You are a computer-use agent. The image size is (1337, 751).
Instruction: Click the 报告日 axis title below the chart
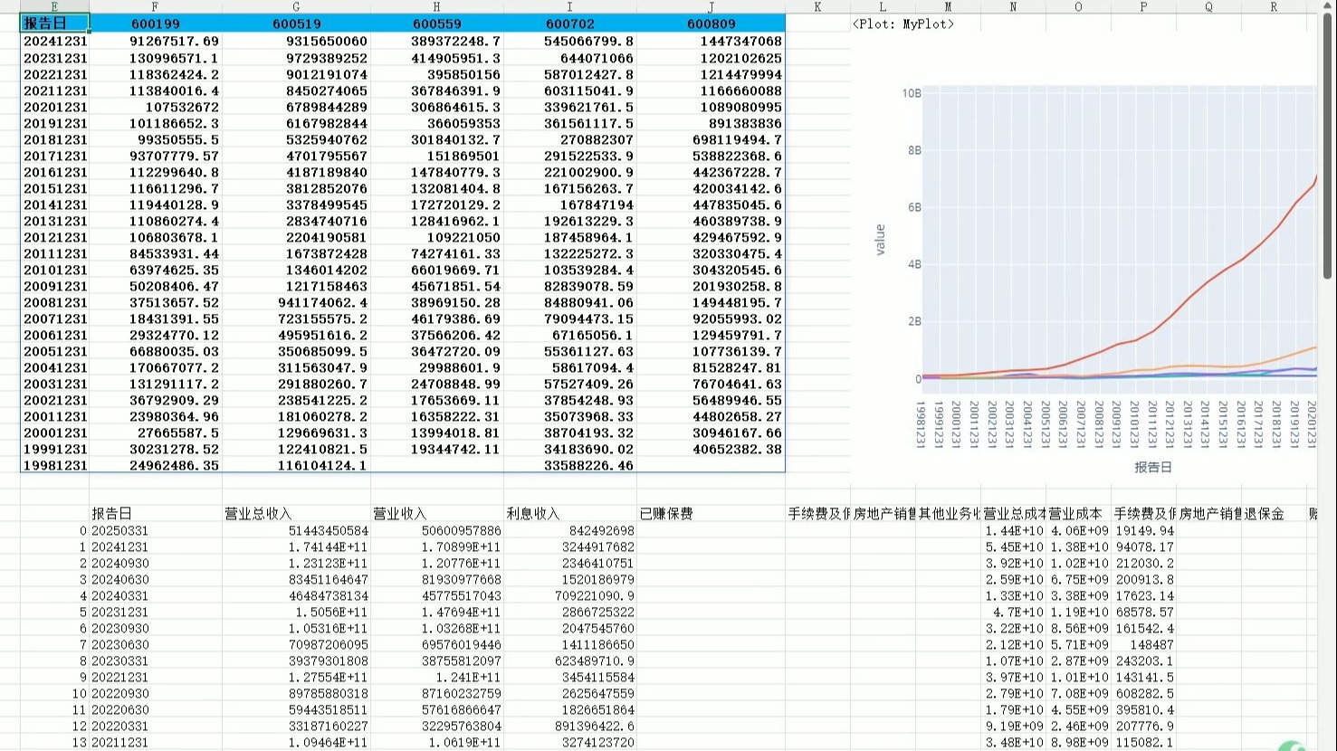(x=1152, y=467)
